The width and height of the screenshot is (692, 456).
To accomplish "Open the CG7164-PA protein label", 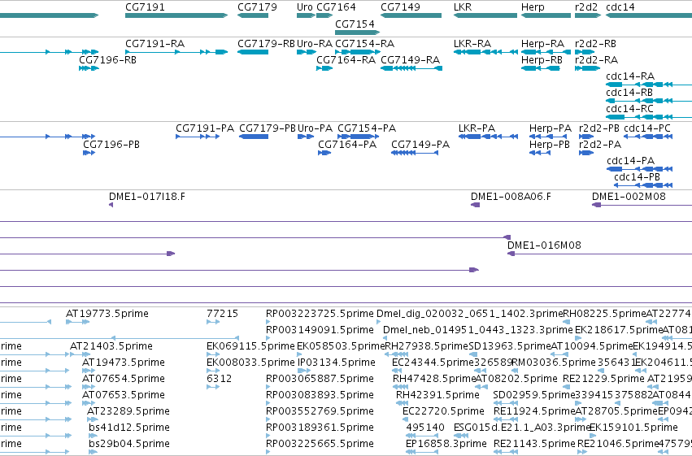I will click(347, 145).
